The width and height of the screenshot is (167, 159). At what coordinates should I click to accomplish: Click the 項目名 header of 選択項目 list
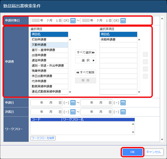[49, 34]
